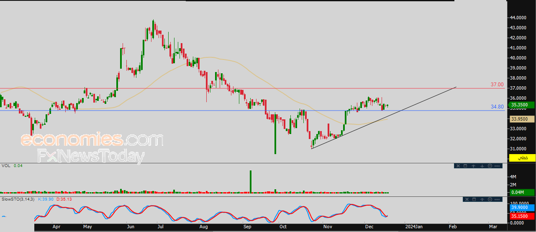Viewport: 536px width, 232px height.
Task: Click the 40.0000 price axis label
Action: (518, 58)
